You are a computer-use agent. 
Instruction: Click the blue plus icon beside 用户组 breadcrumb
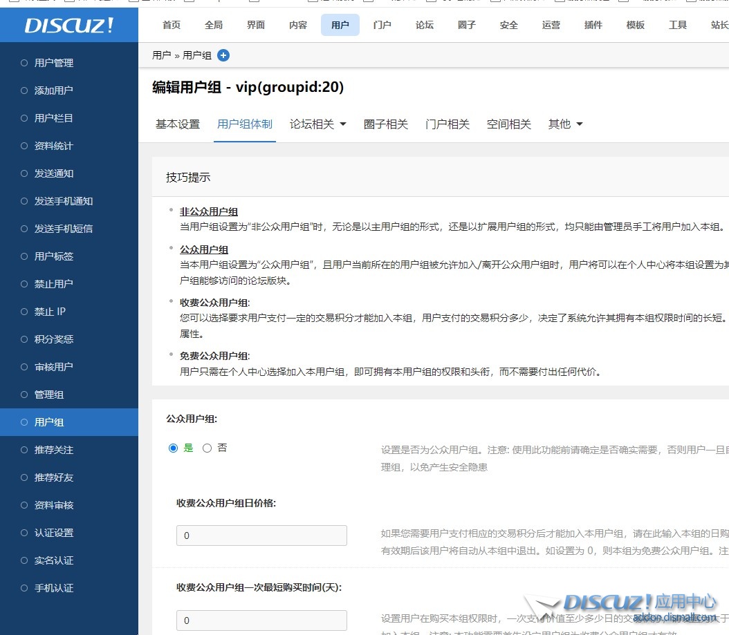pyautogui.click(x=223, y=55)
